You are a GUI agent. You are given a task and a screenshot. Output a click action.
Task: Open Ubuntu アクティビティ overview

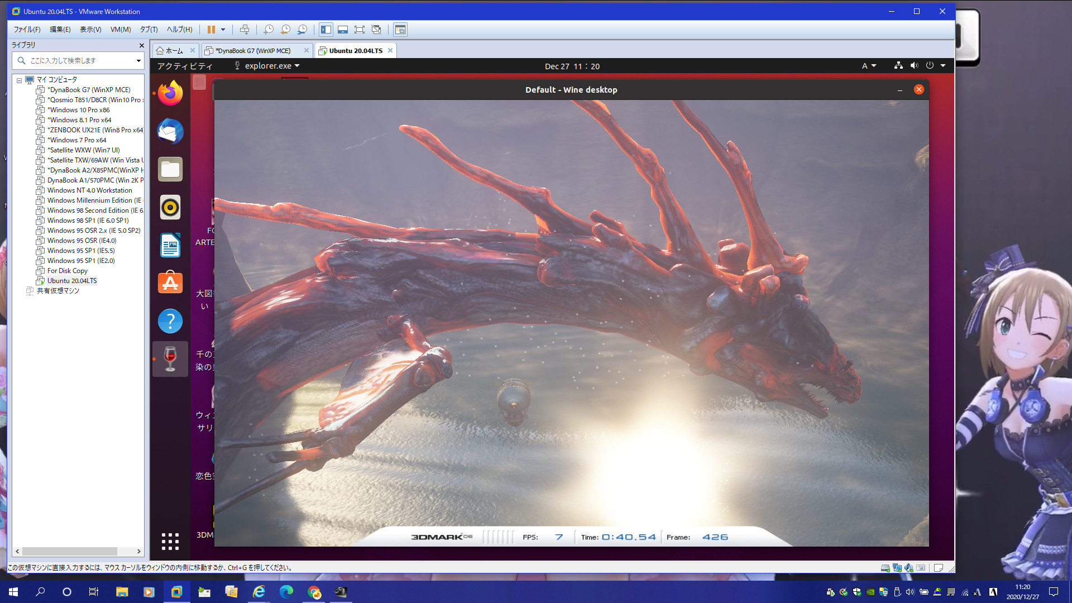(184, 66)
